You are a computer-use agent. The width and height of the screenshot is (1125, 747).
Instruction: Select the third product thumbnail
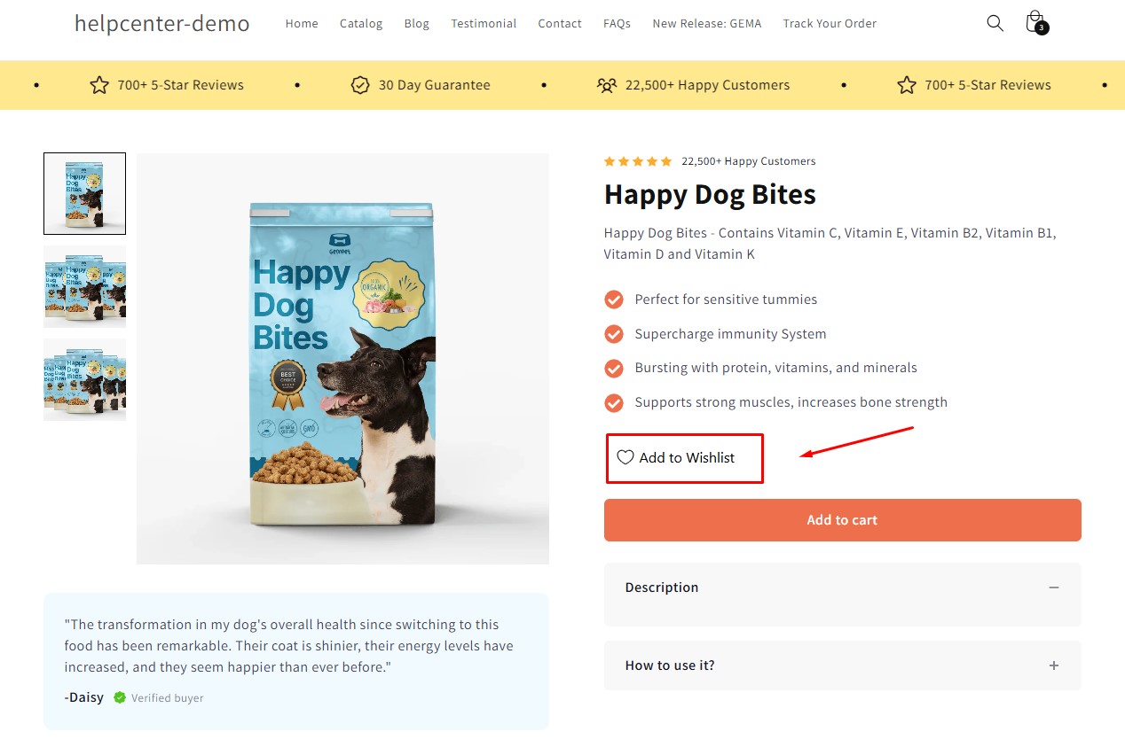[85, 379]
